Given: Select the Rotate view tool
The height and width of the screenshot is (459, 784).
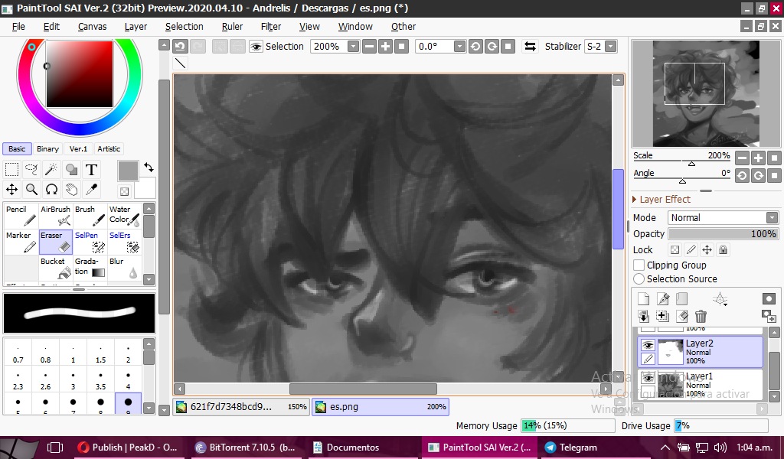Looking at the screenshot, I should pyautogui.click(x=51, y=190).
